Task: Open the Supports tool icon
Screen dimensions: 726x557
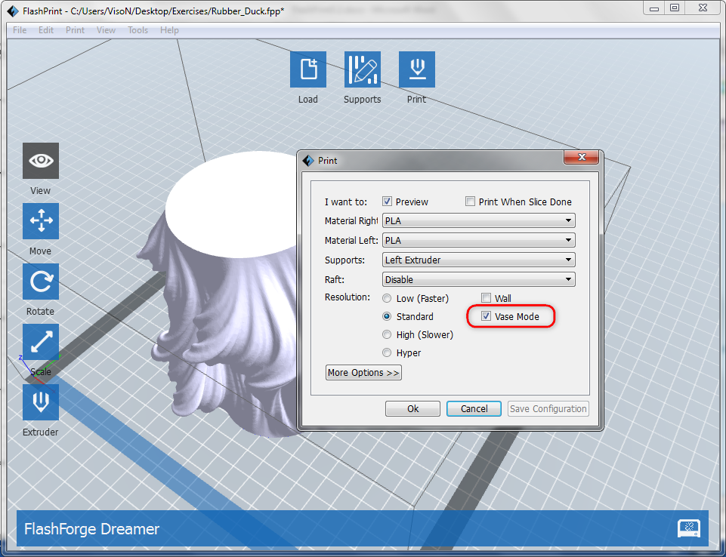Action: (362, 69)
